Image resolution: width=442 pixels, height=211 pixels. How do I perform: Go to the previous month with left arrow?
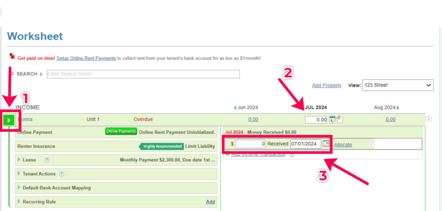pyautogui.click(x=235, y=108)
